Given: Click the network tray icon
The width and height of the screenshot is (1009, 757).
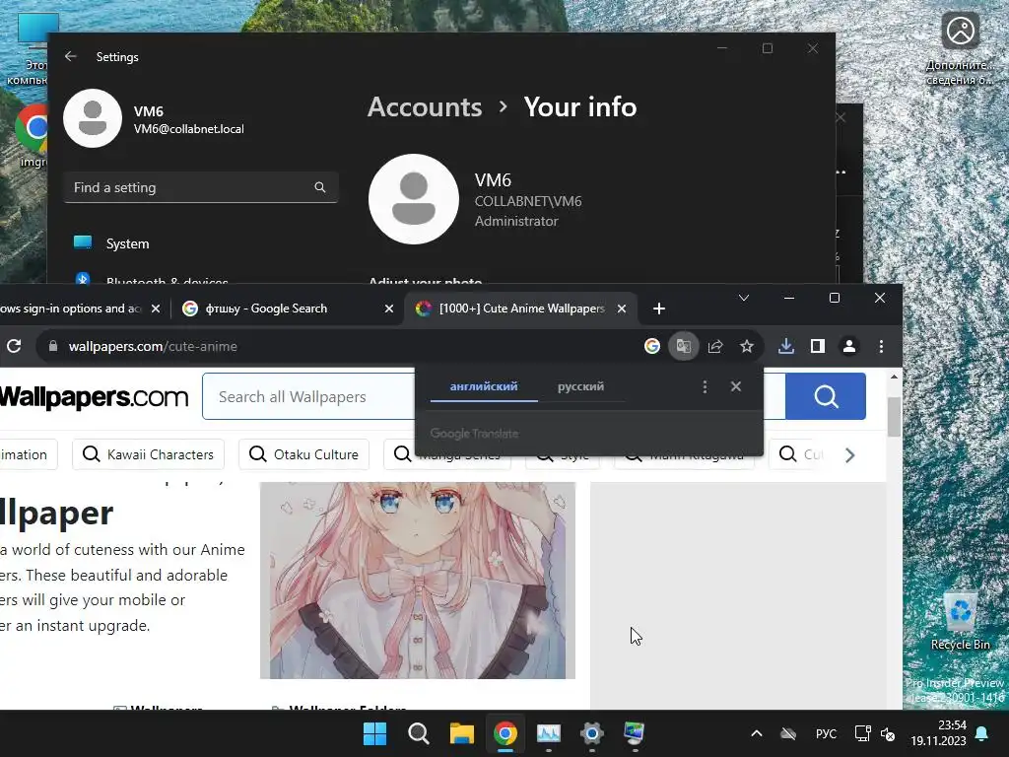Looking at the screenshot, I should click(x=862, y=733).
